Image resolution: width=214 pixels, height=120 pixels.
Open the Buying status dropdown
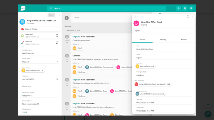pos(40,62)
